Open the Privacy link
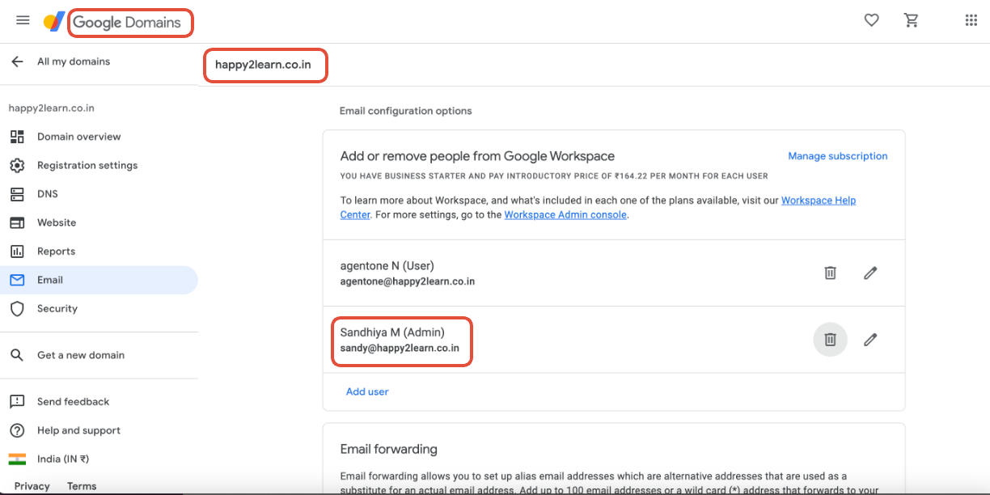 (x=32, y=486)
